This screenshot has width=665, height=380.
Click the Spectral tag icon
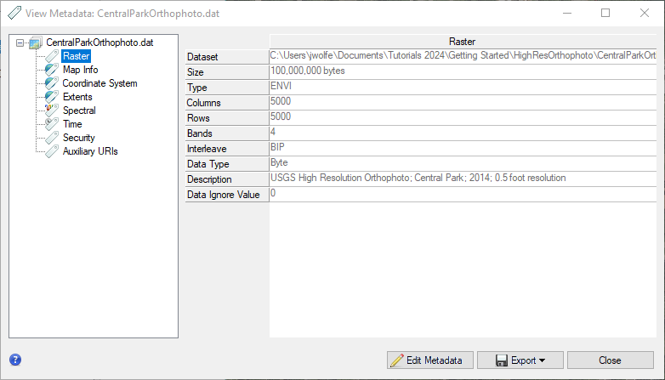(51, 111)
